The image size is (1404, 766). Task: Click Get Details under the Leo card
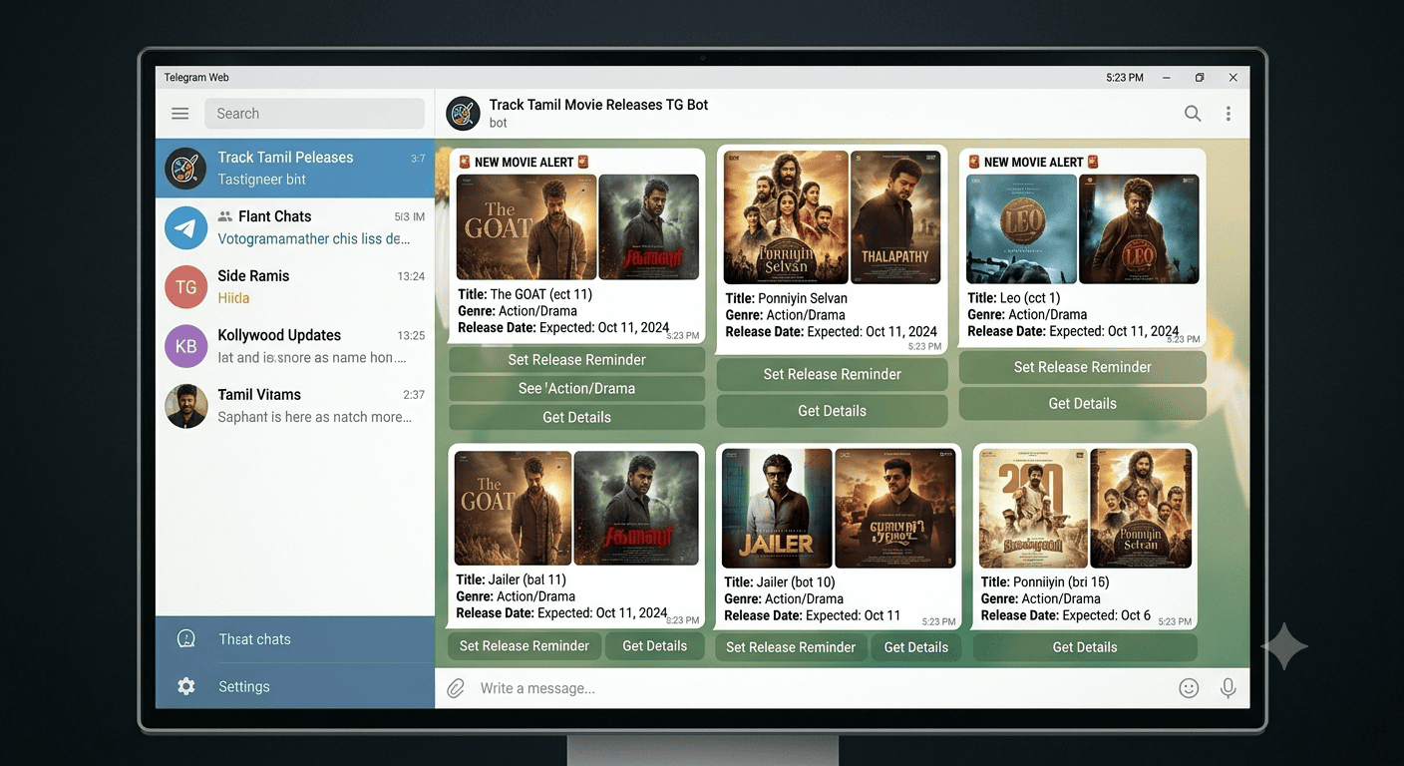tap(1083, 404)
